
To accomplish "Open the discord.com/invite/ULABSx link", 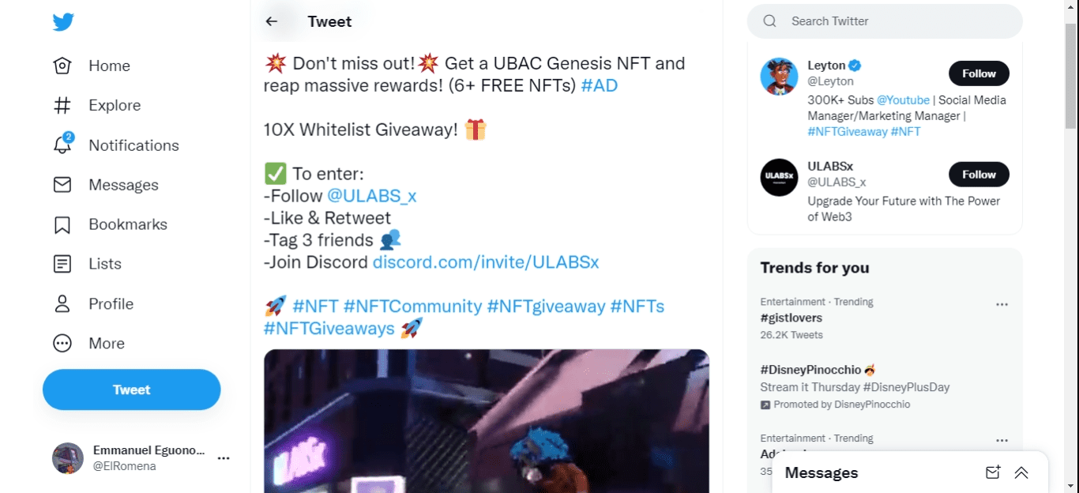I will (486, 262).
